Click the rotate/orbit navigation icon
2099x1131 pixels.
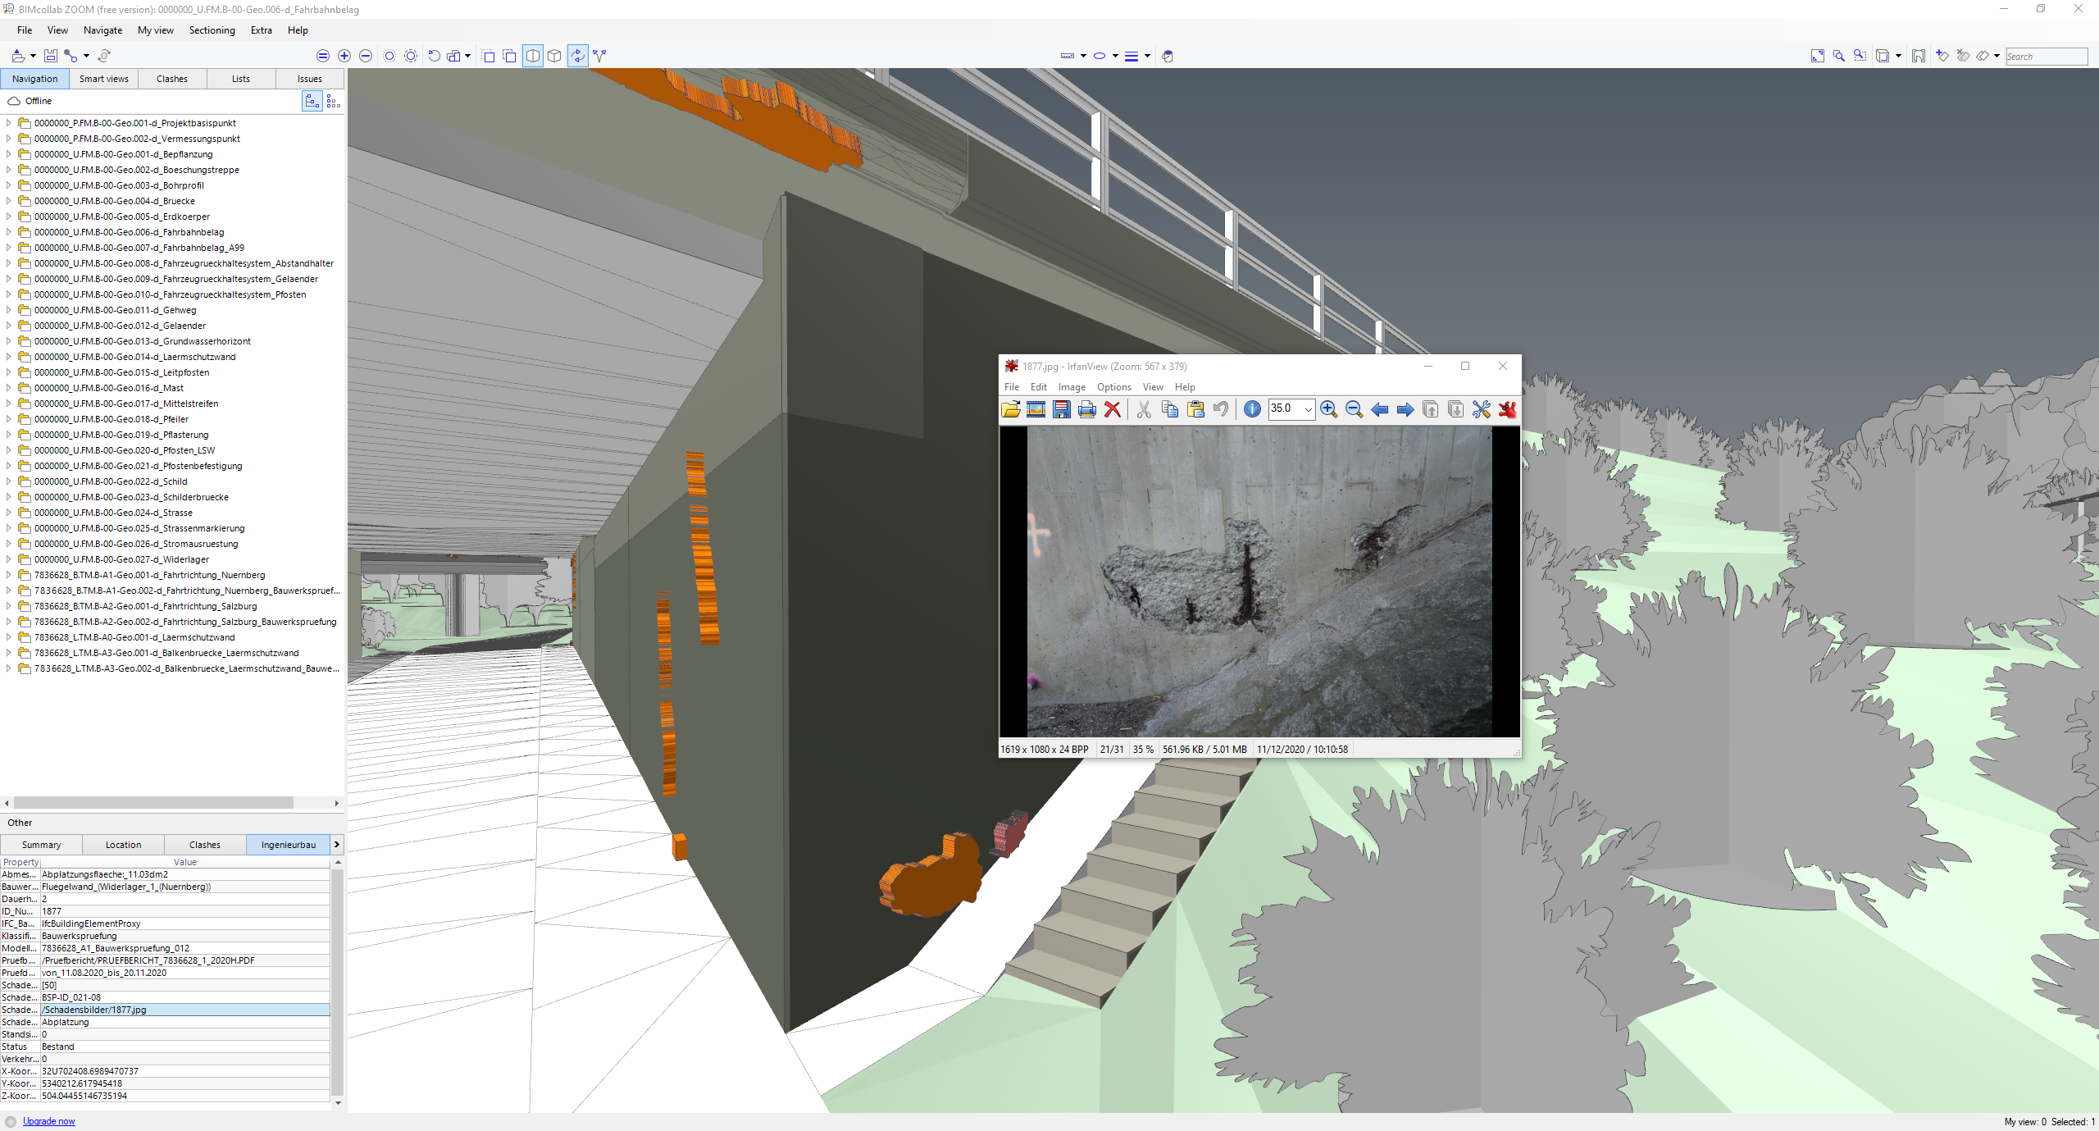[579, 56]
